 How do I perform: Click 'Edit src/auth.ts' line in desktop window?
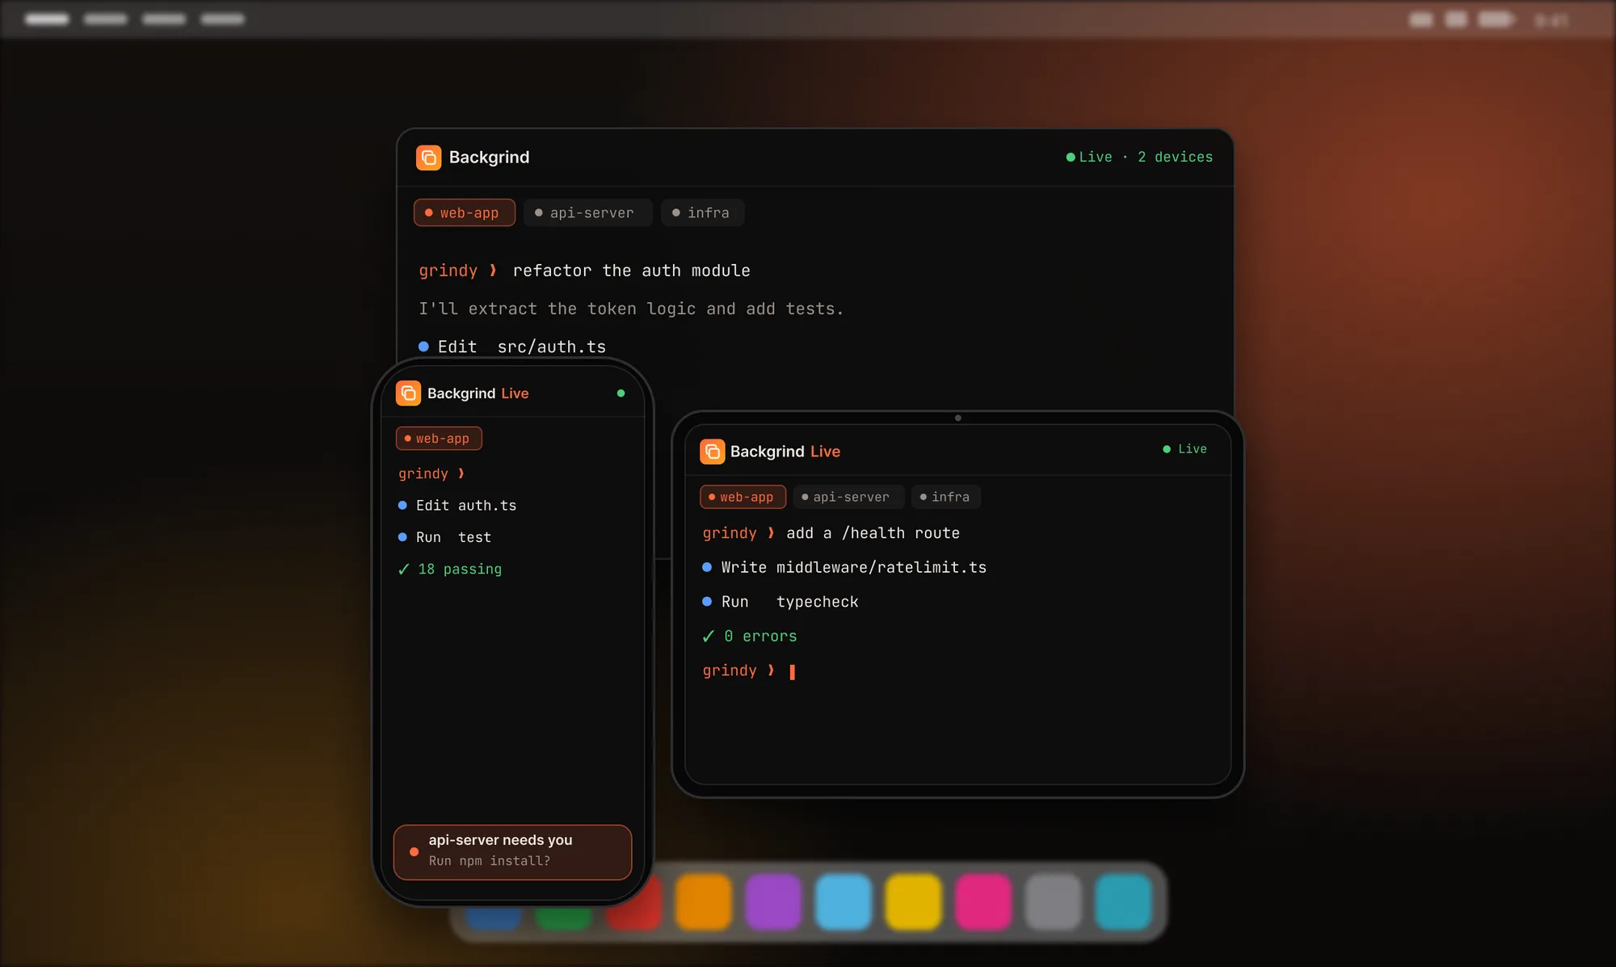pyautogui.click(x=512, y=347)
